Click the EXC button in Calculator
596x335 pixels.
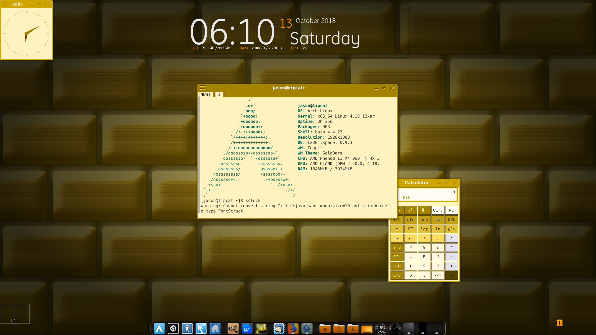coord(397,275)
